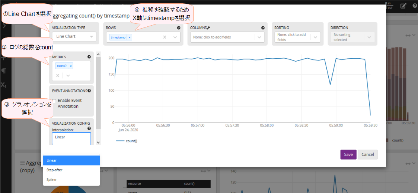418x193 pixels.
Task: Click the wrench icon beside Columns
Action: tap(209, 28)
